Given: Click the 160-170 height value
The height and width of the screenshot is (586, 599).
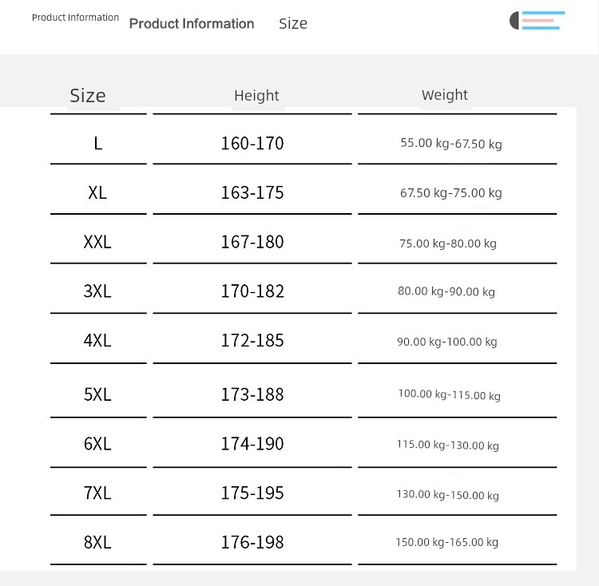Looking at the screenshot, I should [252, 144].
